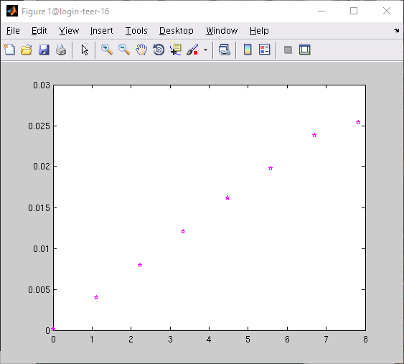Save the figure using the floppy disk icon
The image size is (404, 364).
click(x=44, y=50)
